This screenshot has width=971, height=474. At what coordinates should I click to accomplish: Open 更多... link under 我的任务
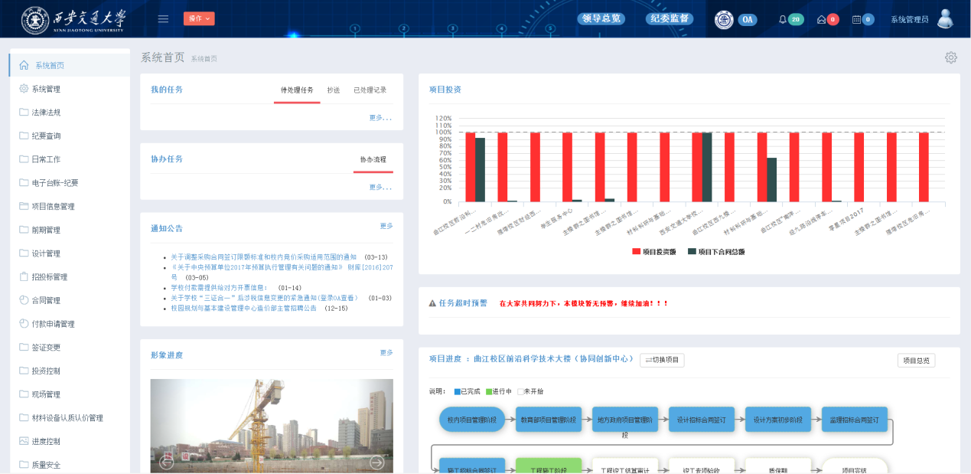click(x=380, y=117)
